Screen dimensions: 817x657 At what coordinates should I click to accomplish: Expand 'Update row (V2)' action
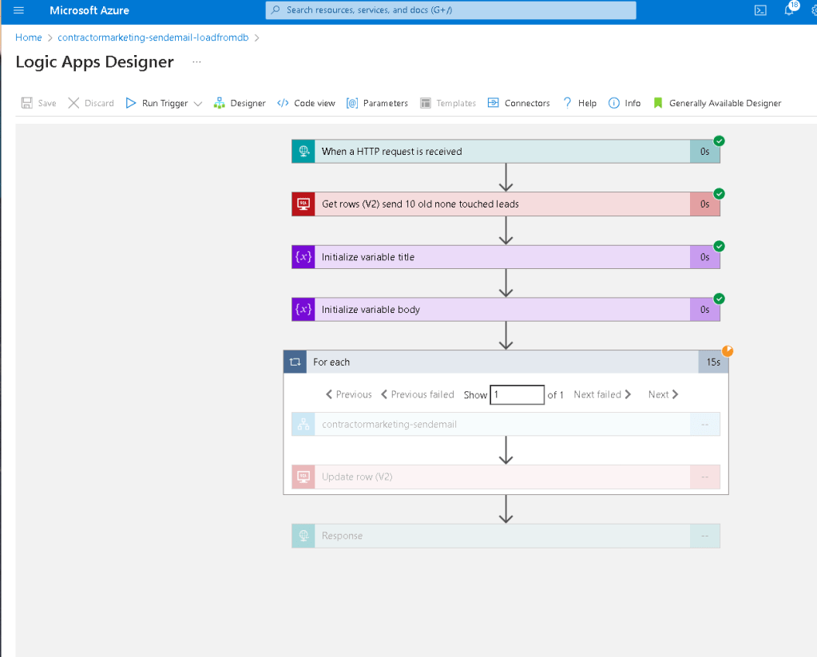[x=506, y=477]
